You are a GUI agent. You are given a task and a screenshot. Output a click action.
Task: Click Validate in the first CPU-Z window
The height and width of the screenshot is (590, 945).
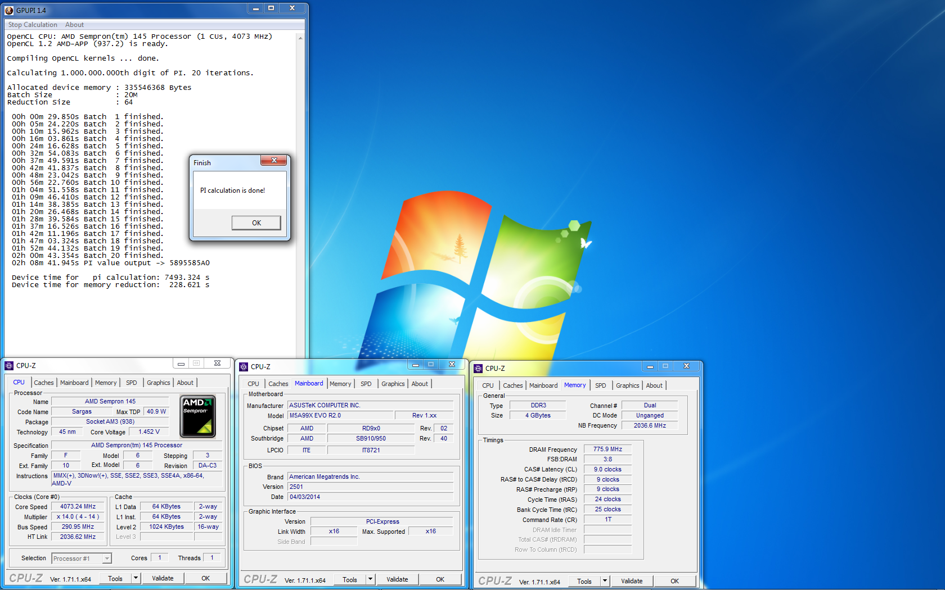pos(163,578)
